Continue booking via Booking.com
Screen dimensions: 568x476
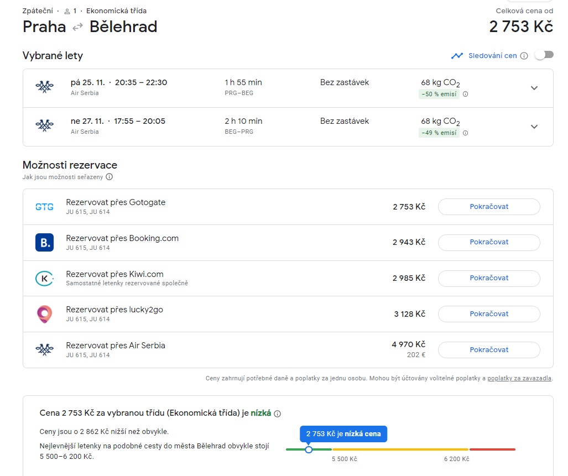tap(489, 242)
